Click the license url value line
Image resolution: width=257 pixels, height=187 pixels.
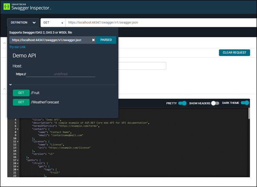tap(64, 148)
